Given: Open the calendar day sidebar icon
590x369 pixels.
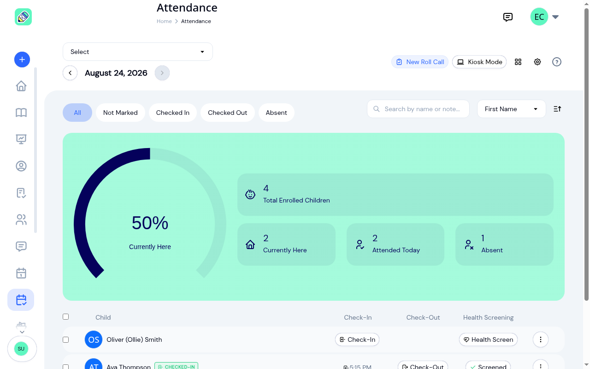Looking at the screenshot, I should coord(21,273).
